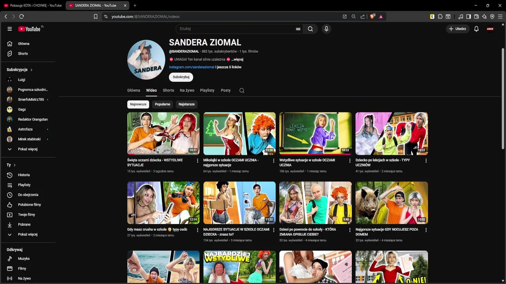
Task: Open the i jeszcze 5 linków link
Action: [x=228, y=67]
